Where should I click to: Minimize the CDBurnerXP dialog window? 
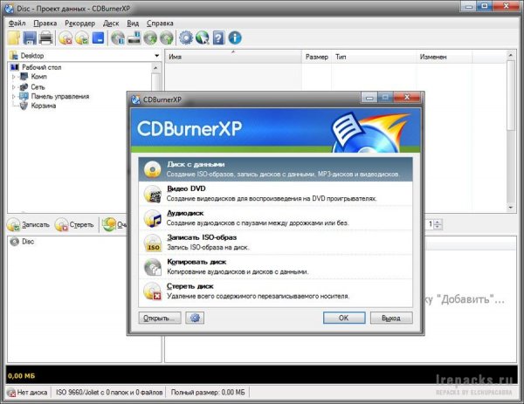pyautogui.click(x=369, y=98)
